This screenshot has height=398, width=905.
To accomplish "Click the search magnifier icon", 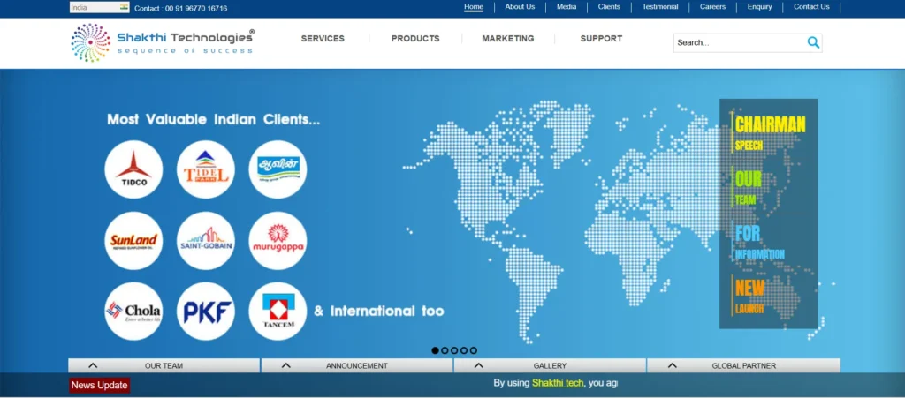I will click(813, 42).
